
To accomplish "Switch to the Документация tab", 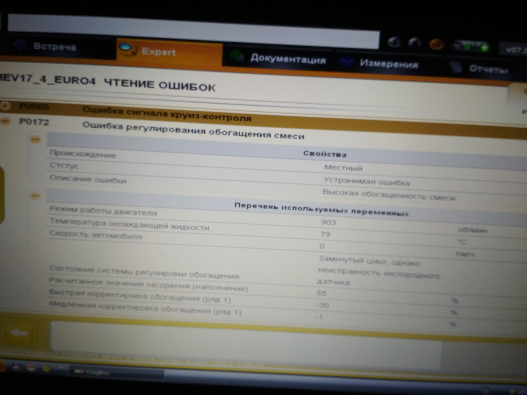I will pos(288,59).
